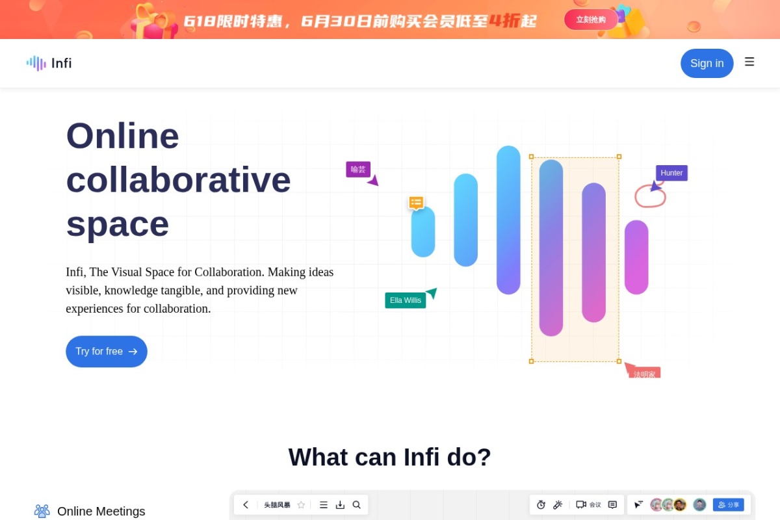Screen dimensions: 780x520
Task: Click the Hunter cursor label
Action: (x=671, y=173)
